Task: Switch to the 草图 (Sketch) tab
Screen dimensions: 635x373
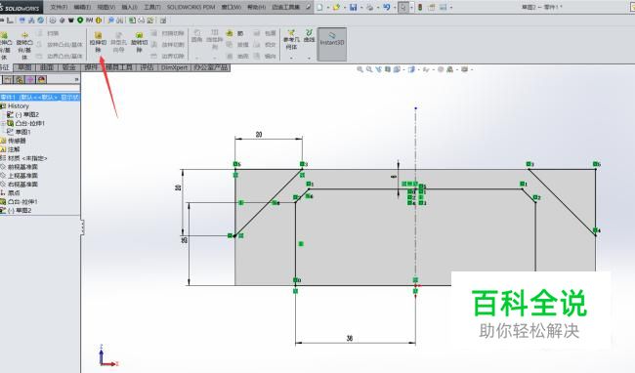Action: pyautogui.click(x=24, y=67)
